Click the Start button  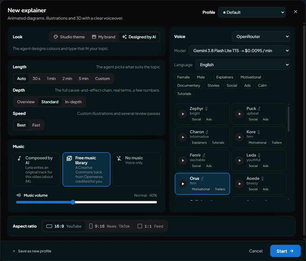(x=285, y=251)
